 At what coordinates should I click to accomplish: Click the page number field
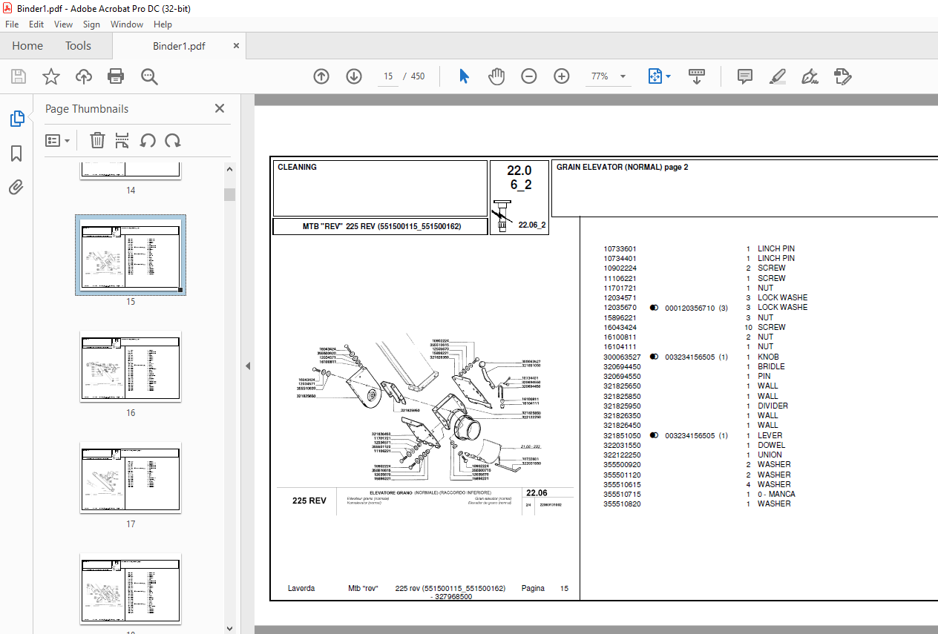[388, 76]
